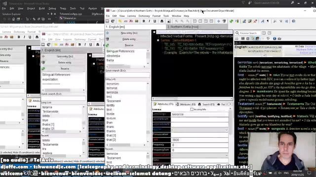Click the yellow first icon after save group
The width and height of the screenshot is (316, 177).
click(120, 21)
